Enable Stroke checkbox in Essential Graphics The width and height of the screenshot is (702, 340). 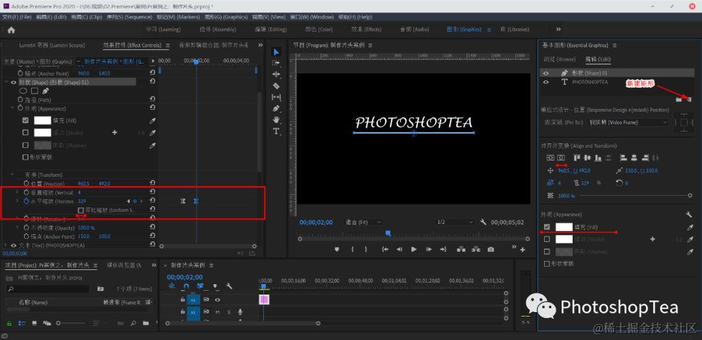547,239
